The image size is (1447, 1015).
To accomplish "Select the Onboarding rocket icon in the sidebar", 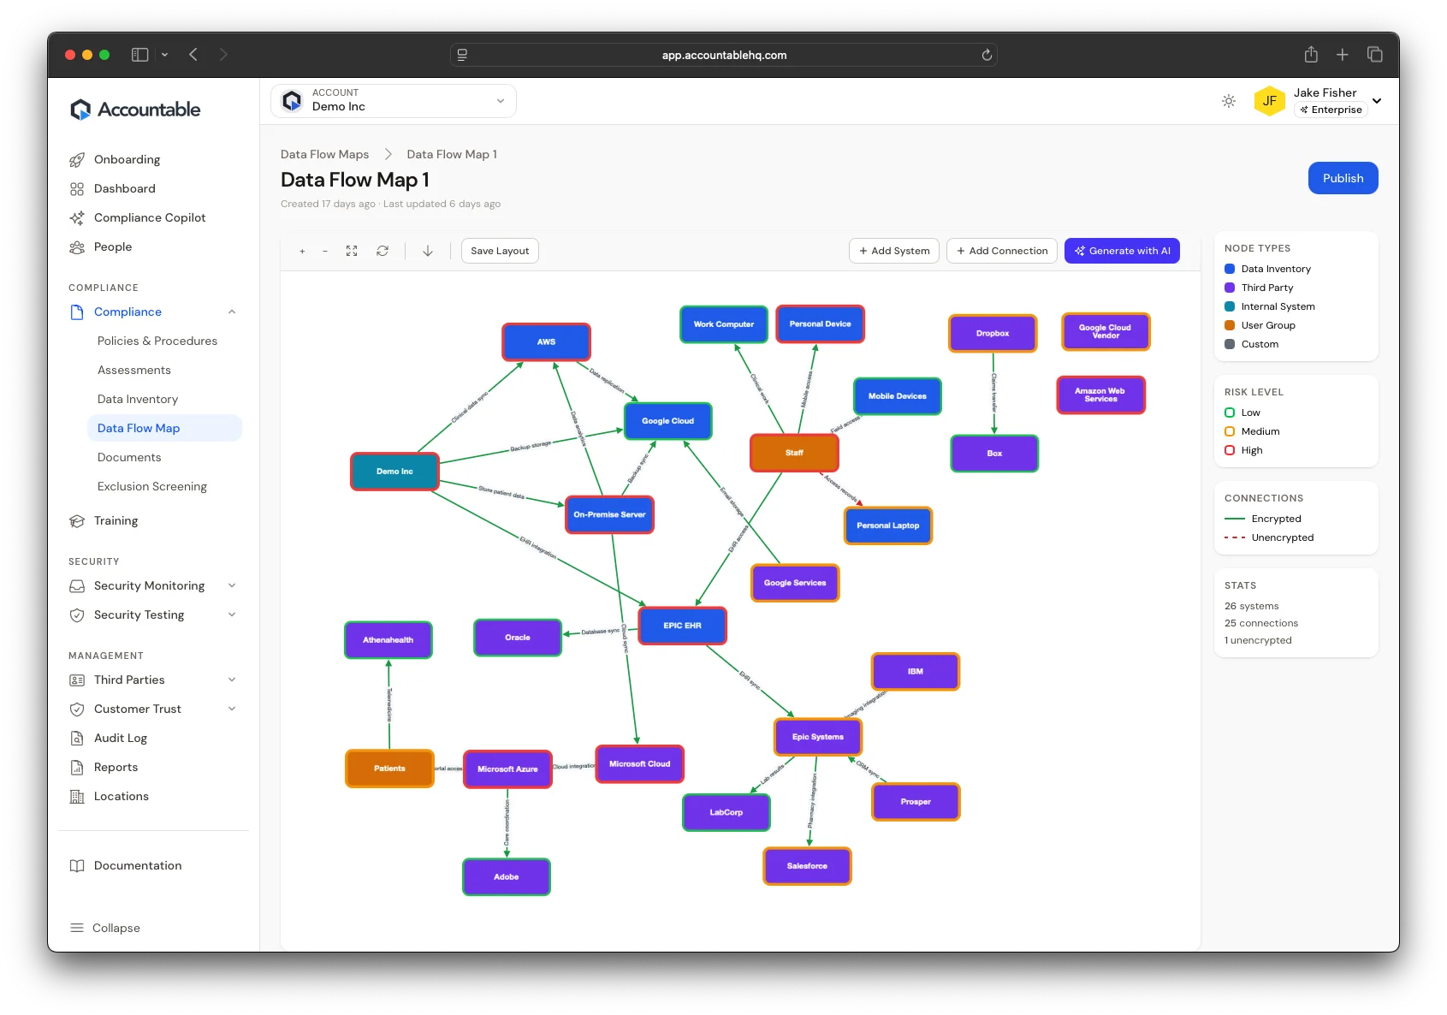I will click(78, 159).
